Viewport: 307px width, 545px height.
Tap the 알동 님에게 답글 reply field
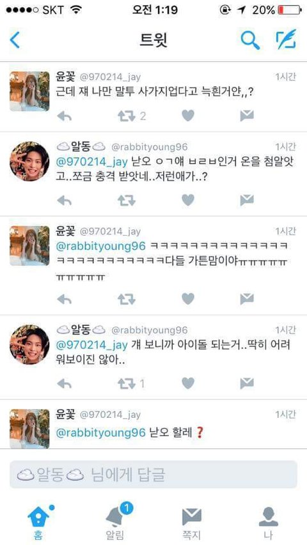point(153,475)
